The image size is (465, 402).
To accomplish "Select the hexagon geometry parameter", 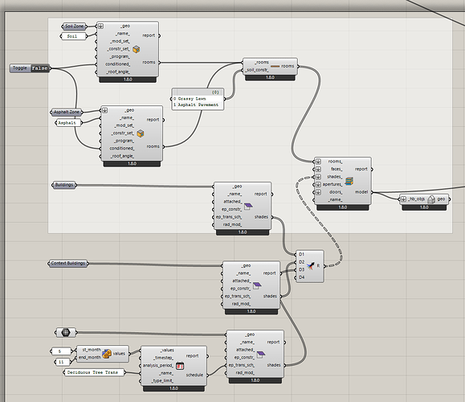I will pos(66,332).
